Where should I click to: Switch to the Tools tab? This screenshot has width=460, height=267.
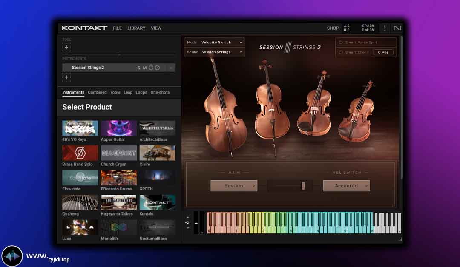(x=115, y=92)
